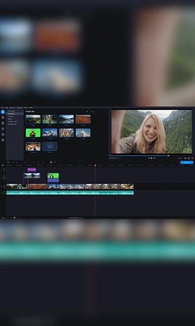The width and height of the screenshot is (195, 326).
Task: Open the More tools tab in sidebar
Action: pos(3,140)
